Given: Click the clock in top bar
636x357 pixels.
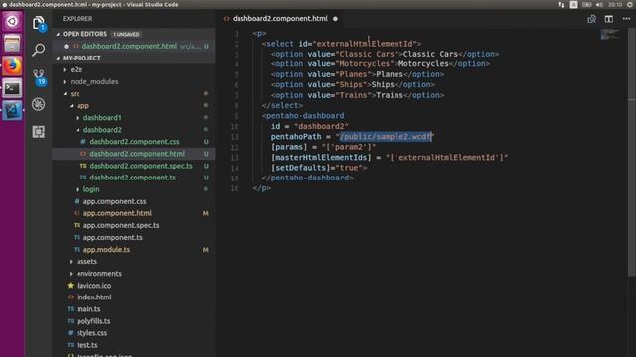Looking at the screenshot, I should [x=615, y=4].
